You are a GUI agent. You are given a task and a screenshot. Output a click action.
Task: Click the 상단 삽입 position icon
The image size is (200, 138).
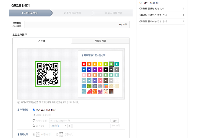tap(61, 134)
